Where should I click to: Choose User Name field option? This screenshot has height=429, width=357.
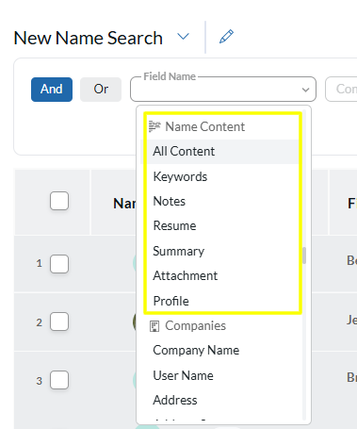219,375
